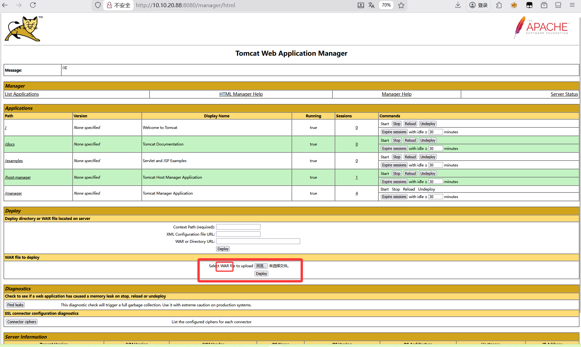Undeploy the /examples application
Image resolution: width=581 pixels, height=347 pixels.
(427, 157)
